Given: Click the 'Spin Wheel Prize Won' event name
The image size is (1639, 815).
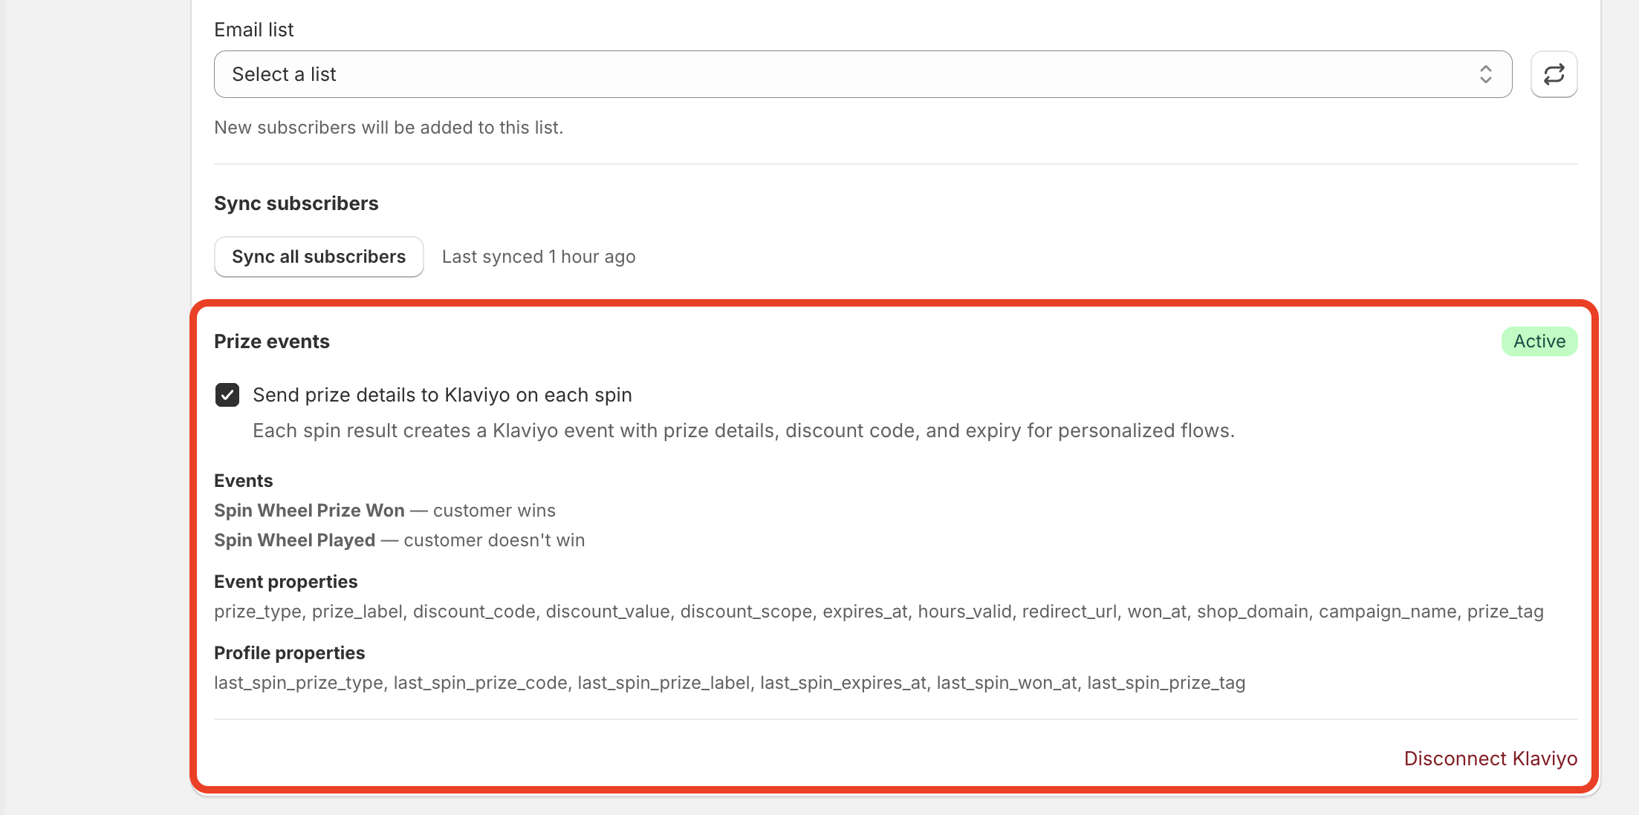Looking at the screenshot, I should pos(309,511).
